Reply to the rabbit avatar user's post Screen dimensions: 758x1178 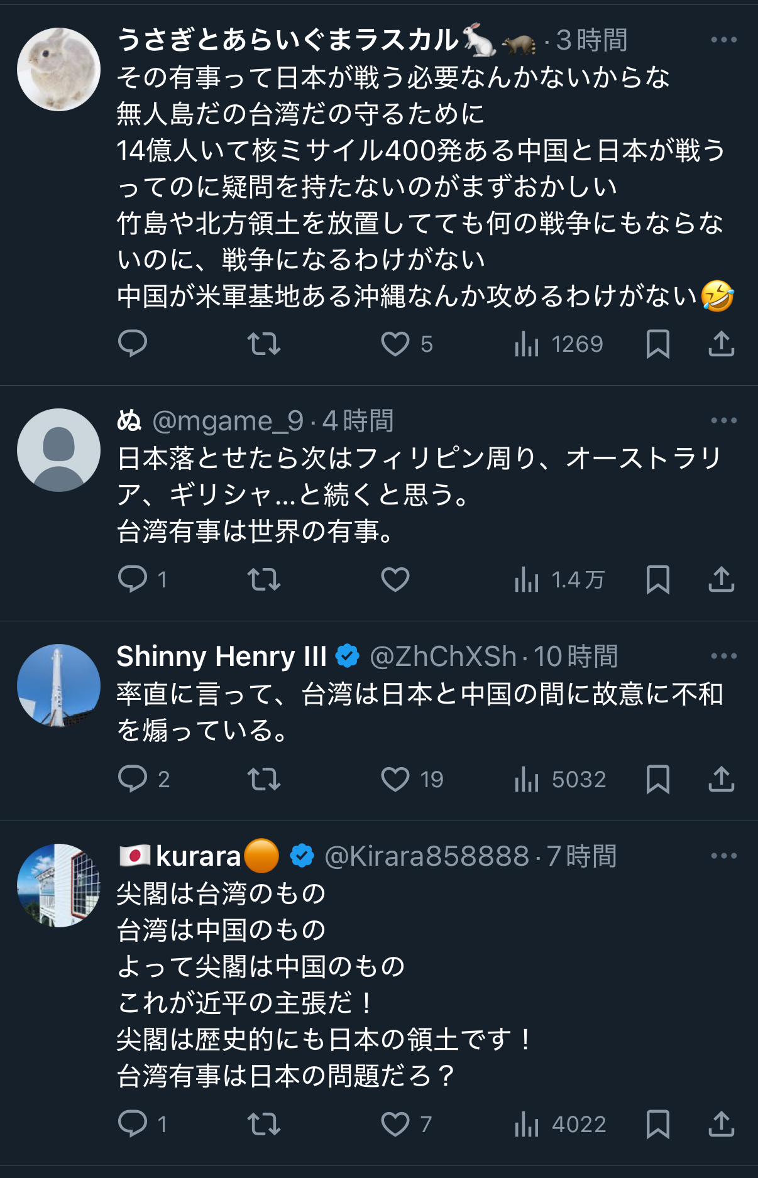pos(133,344)
